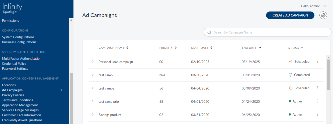Screen dimensions: 333x124
Task: Click the Create Ad Campaign button
Action: pos(290,15)
